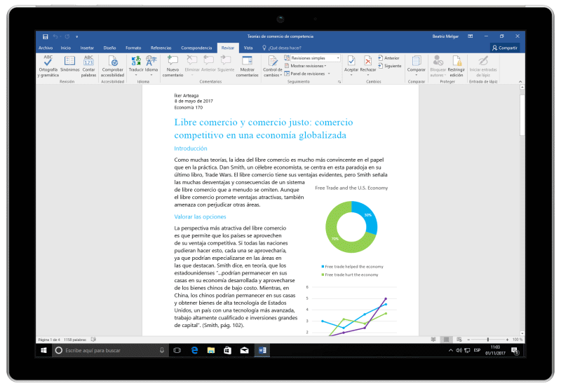Switch to the Insertar tab

87,48
